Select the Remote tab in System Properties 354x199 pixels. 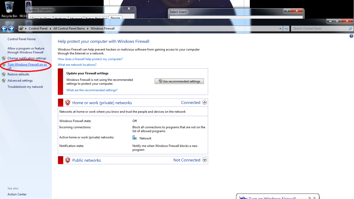pyautogui.click(x=115, y=18)
